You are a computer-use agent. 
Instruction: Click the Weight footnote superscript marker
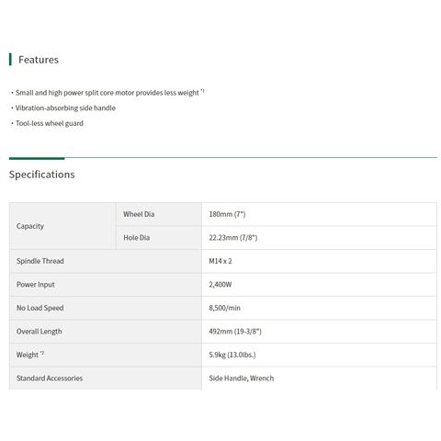coord(42,353)
